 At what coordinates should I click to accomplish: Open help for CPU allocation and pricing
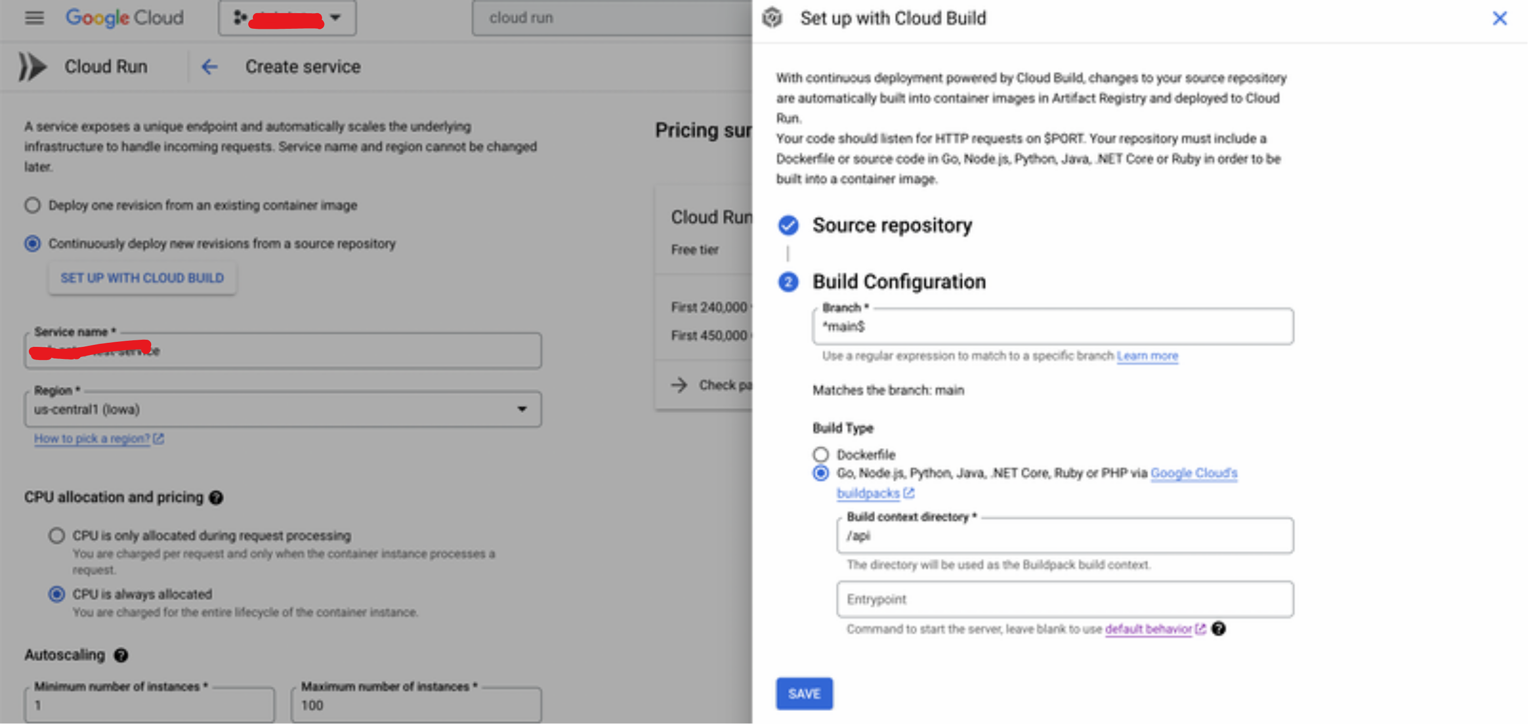pyautogui.click(x=216, y=497)
